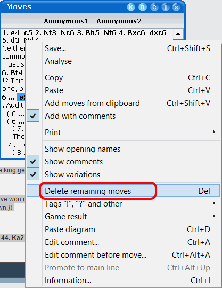Click the K icon in Moves title bar

click(x=131, y=7)
